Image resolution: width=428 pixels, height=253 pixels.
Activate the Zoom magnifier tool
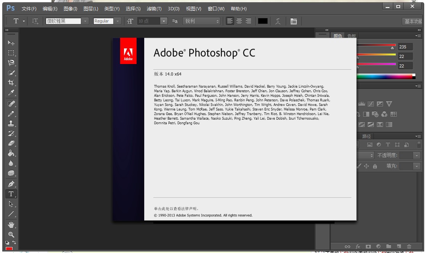pos(11,234)
